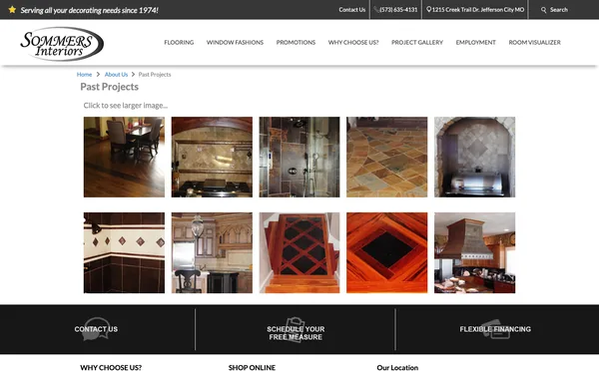Open the Flooring menu
The image size is (599, 374).
(179, 42)
